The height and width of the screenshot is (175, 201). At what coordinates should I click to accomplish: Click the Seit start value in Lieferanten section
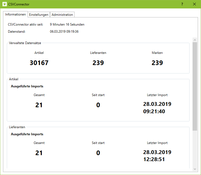(98, 153)
